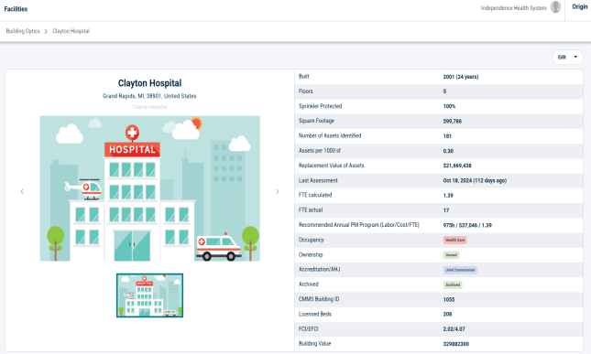
Task: Click the Archived status tag
Action: [x=453, y=284]
